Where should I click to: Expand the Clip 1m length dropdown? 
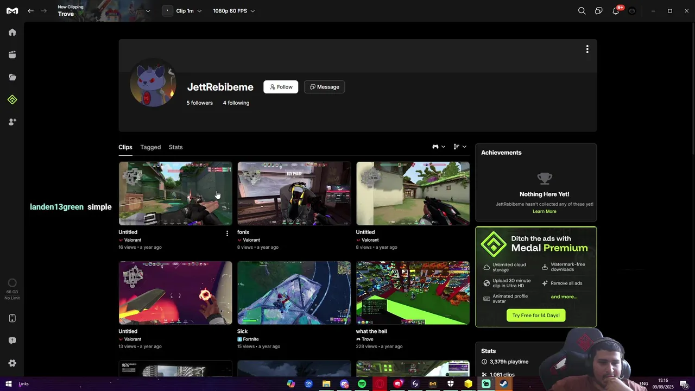(188, 11)
